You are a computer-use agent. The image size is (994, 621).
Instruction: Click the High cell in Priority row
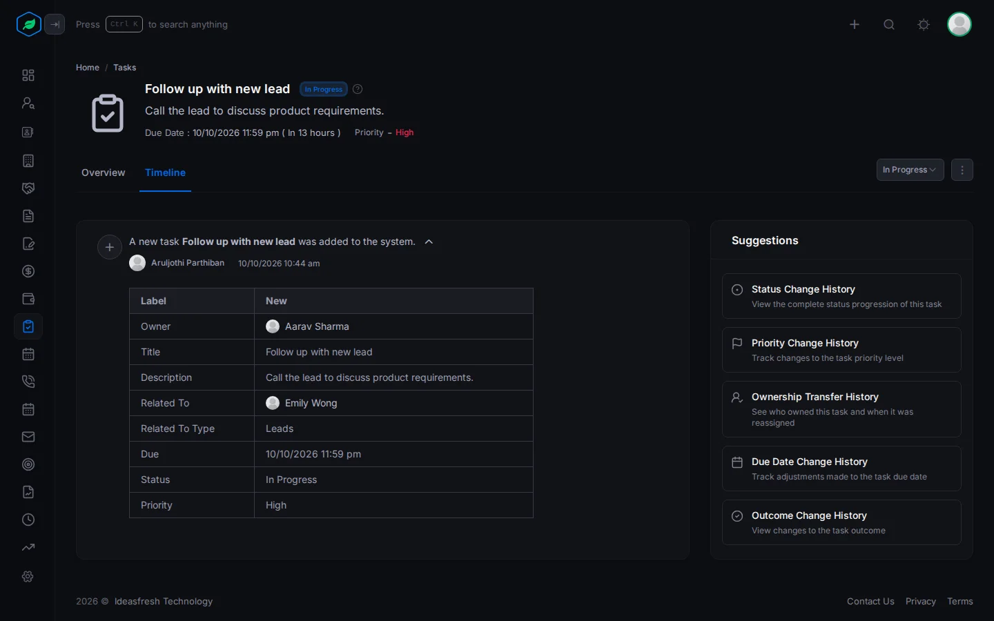[393, 505]
